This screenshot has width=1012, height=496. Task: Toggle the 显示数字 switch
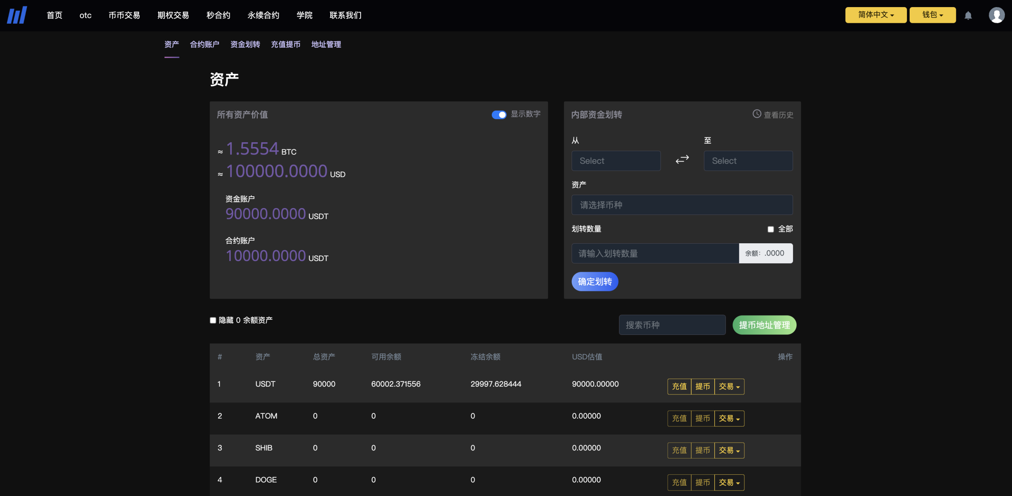coord(499,115)
